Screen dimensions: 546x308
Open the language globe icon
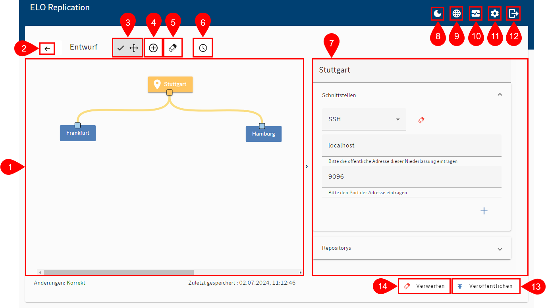[x=457, y=14]
